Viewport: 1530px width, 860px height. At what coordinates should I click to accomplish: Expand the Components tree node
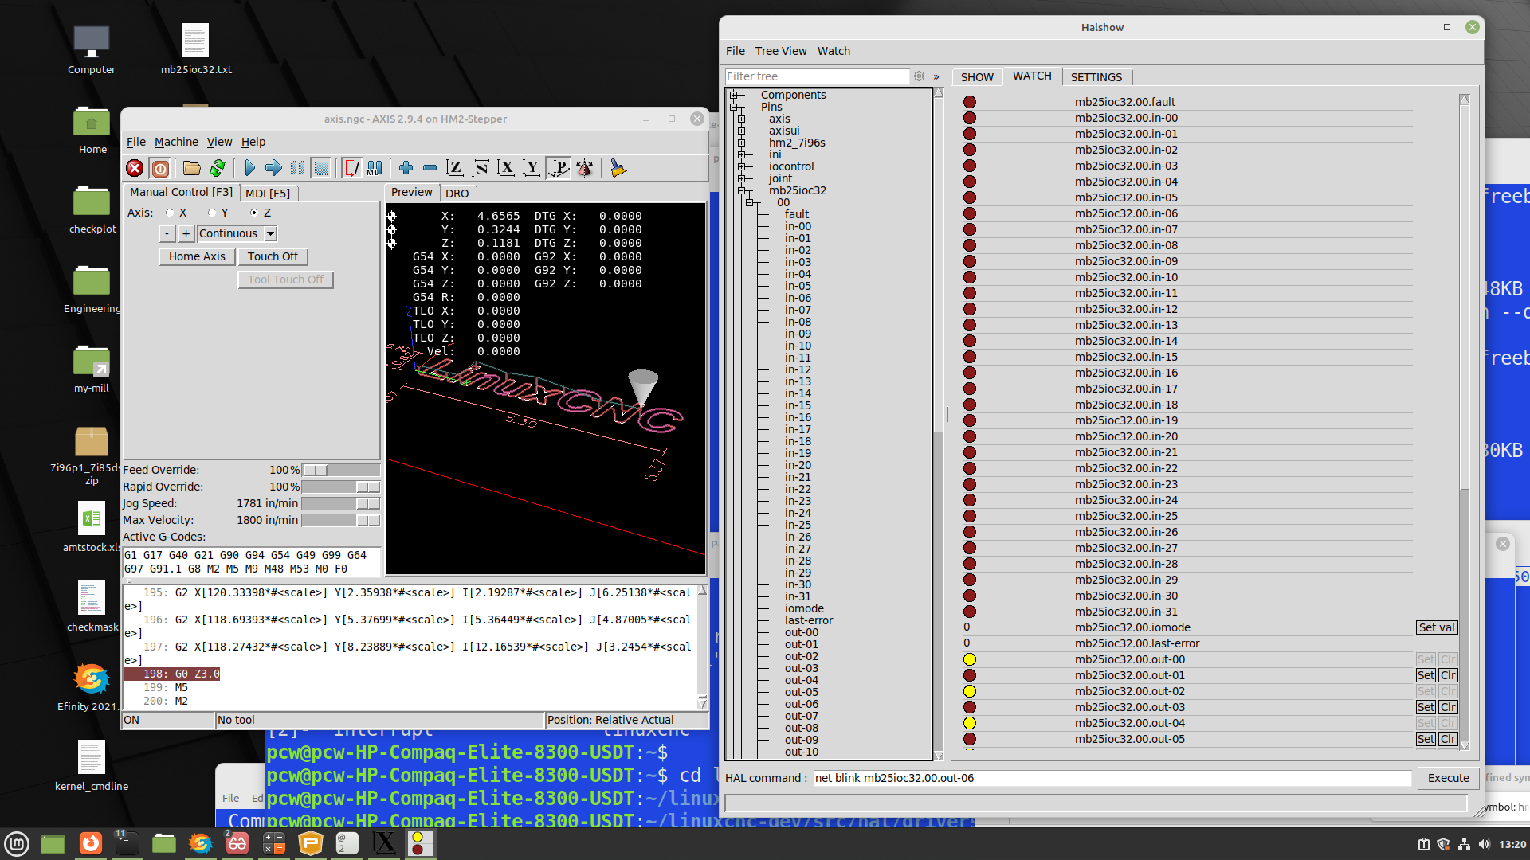pos(734,95)
